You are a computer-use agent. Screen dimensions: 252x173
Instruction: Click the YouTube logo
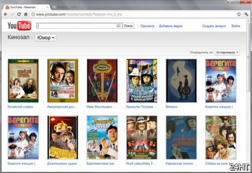coord(19,26)
